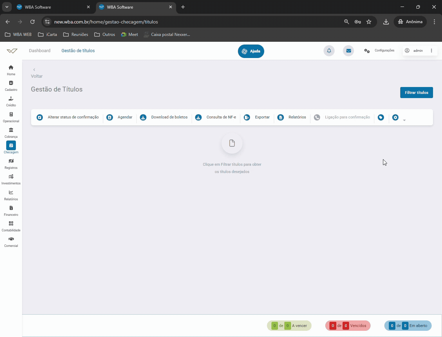Click the Anônima incognito button
The image size is (442, 337).
pyautogui.click(x=410, y=22)
